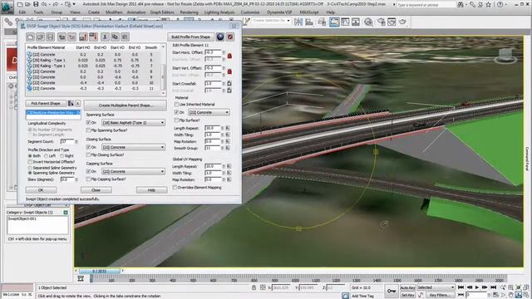Click the Mirror tool icon in main toolbar
532x299 pixels.
point(298,22)
